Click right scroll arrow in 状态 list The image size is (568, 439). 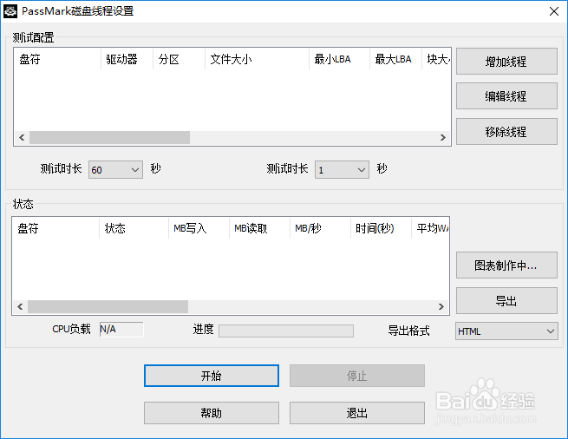[441, 306]
